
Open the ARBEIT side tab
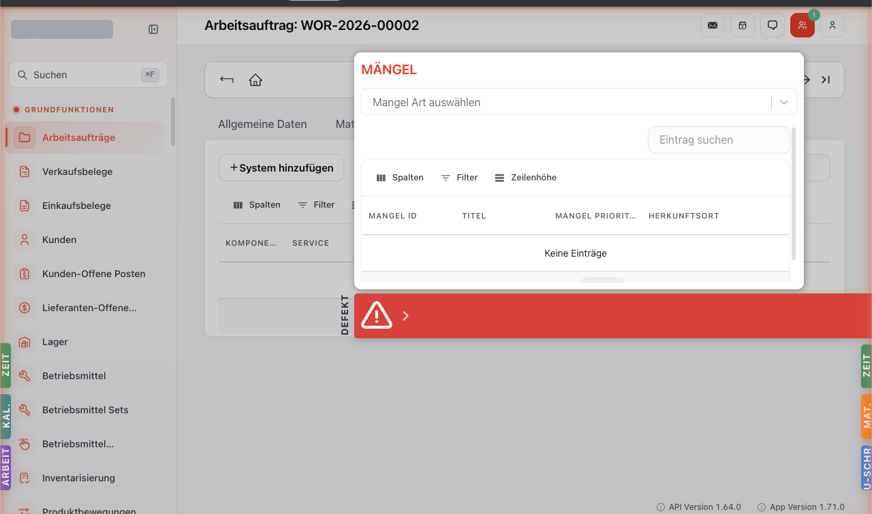(5, 468)
